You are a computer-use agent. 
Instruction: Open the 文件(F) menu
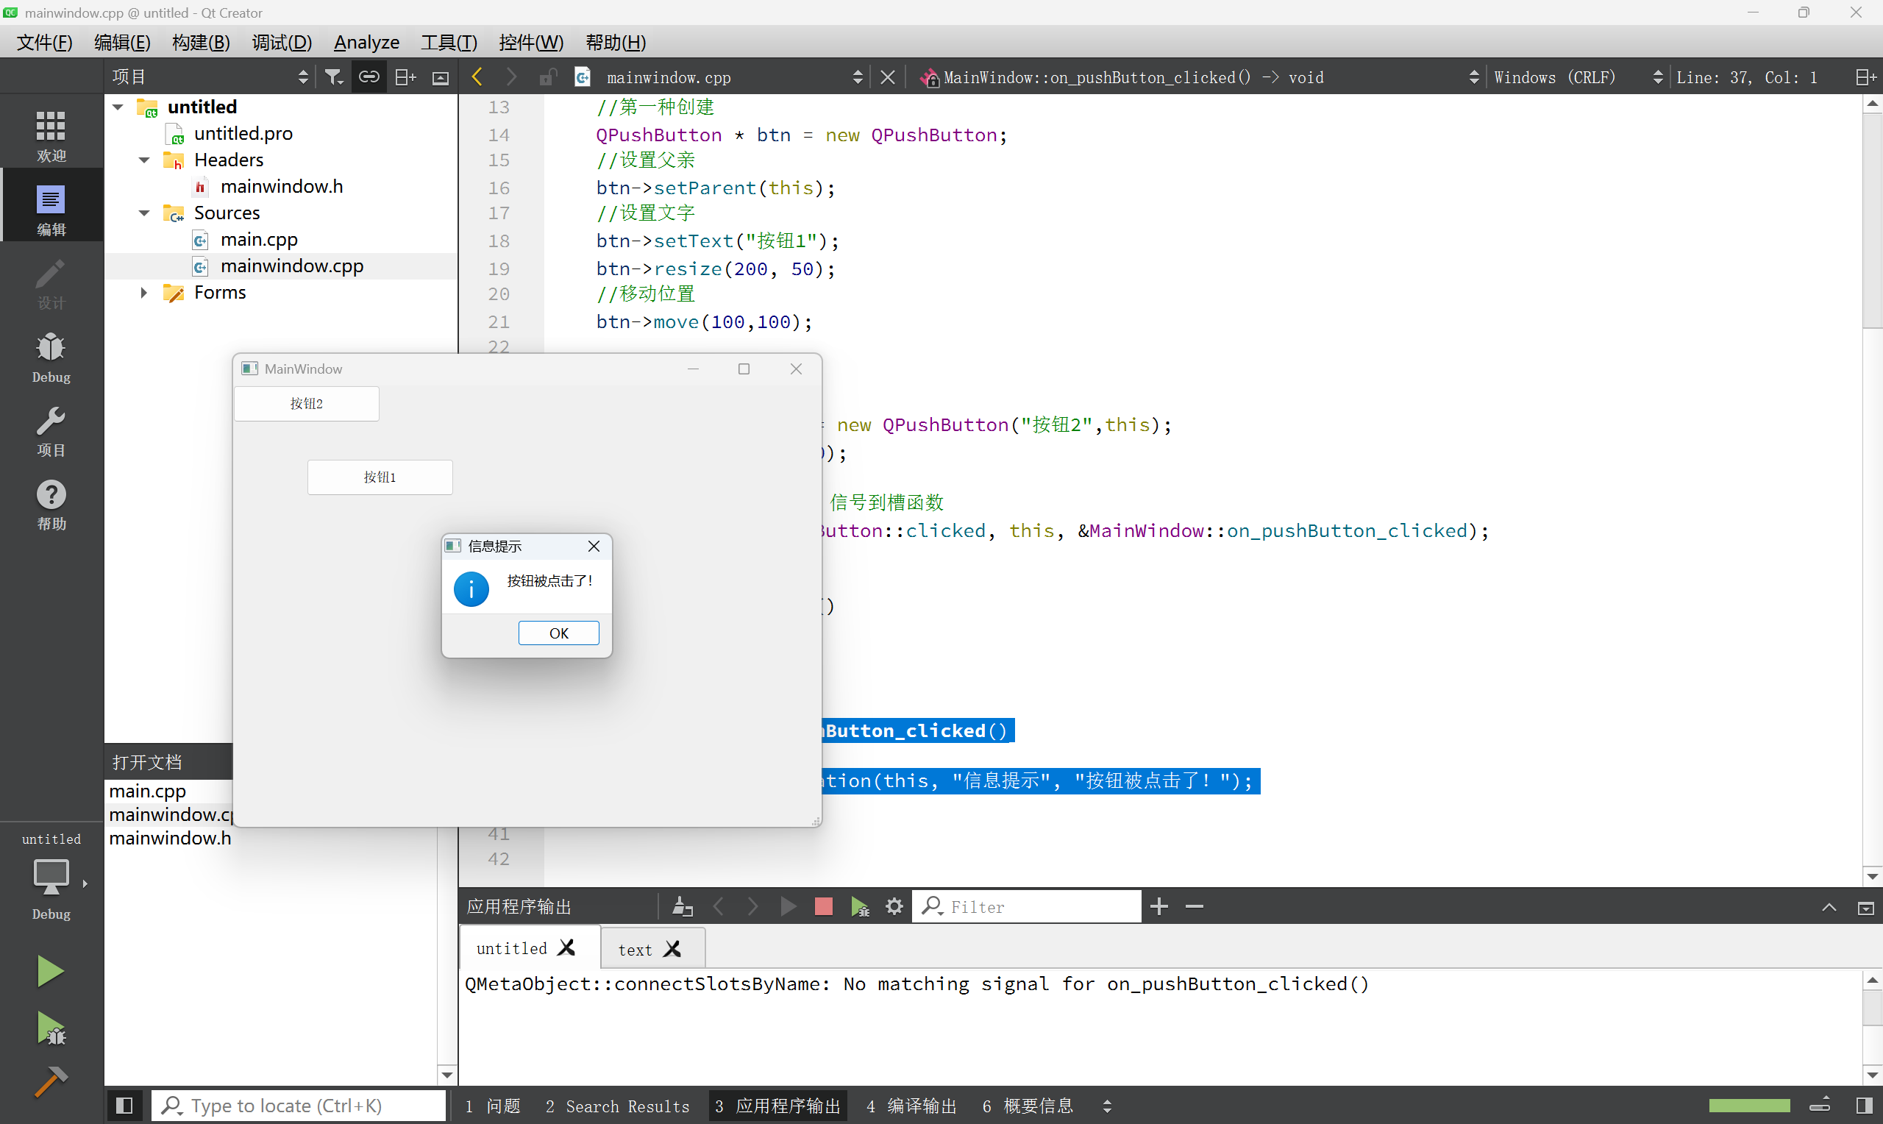(45, 43)
